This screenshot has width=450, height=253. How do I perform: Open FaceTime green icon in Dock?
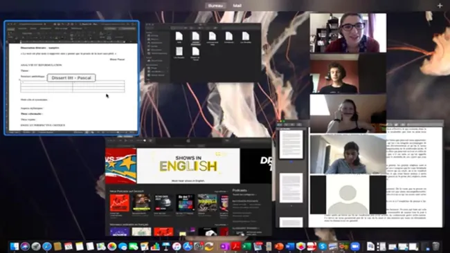click(x=134, y=246)
